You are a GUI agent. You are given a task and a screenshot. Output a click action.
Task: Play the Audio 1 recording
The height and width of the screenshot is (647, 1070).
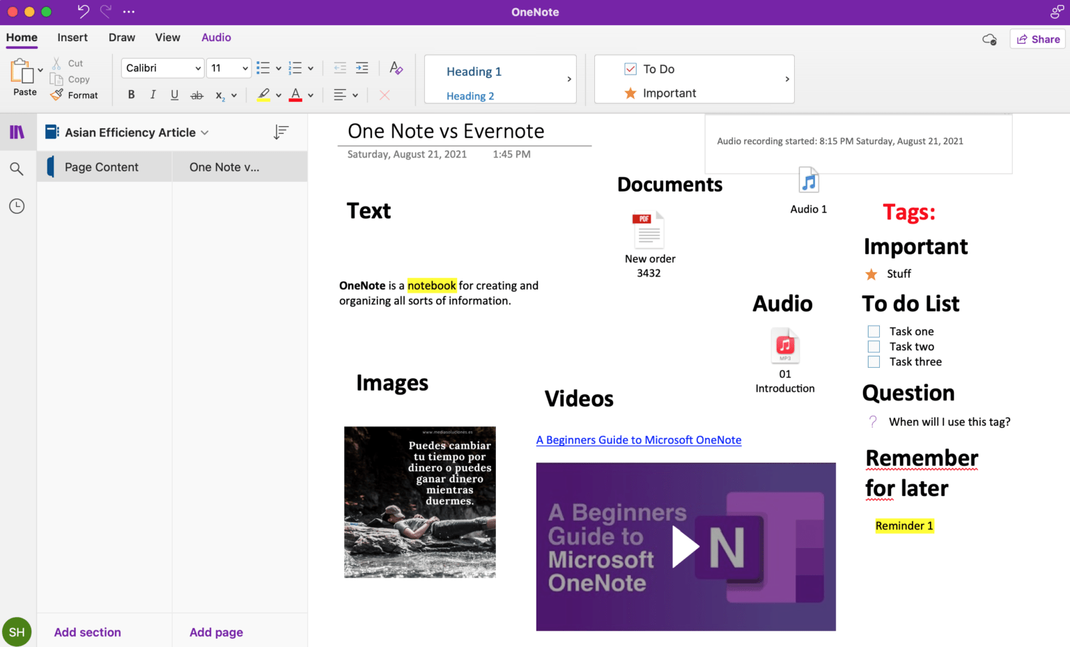click(x=808, y=179)
